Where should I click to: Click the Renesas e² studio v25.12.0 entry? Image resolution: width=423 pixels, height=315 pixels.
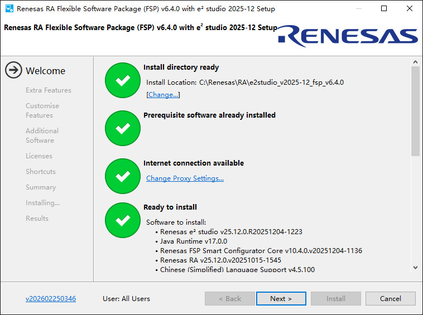231,232
